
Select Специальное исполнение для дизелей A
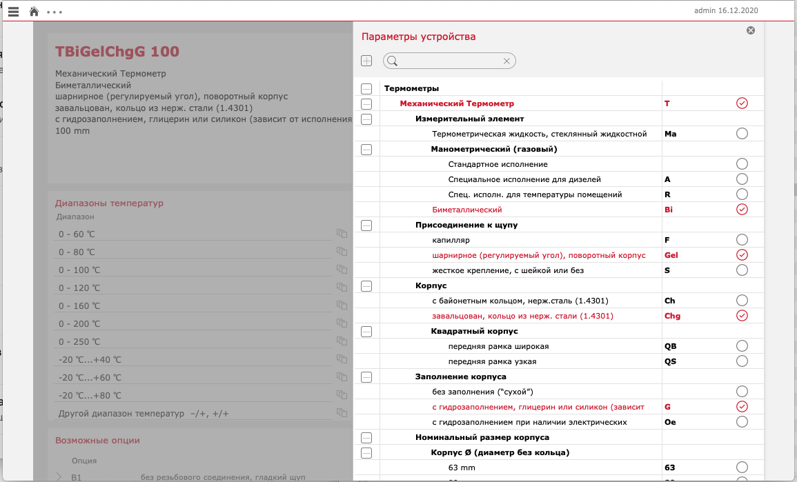(742, 179)
